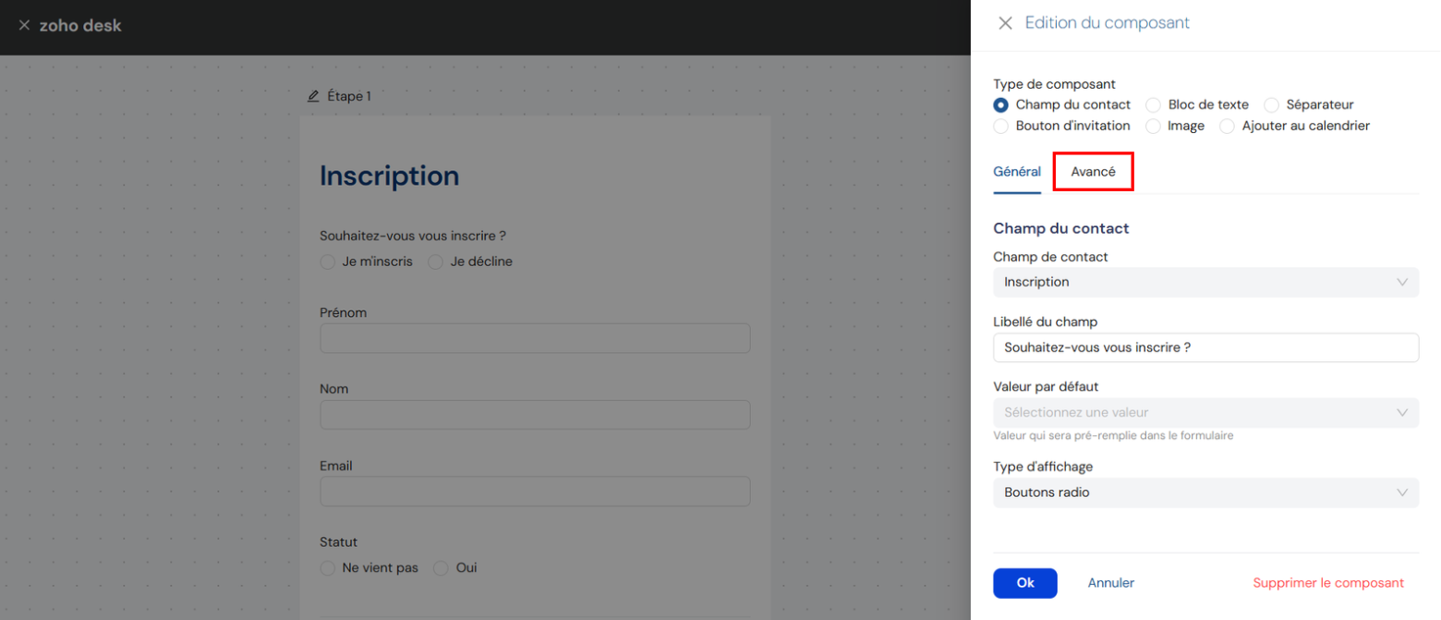Screen dimensions: 1441x620
Task: Click the Libellé du champ text field
Action: click(1205, 347)
